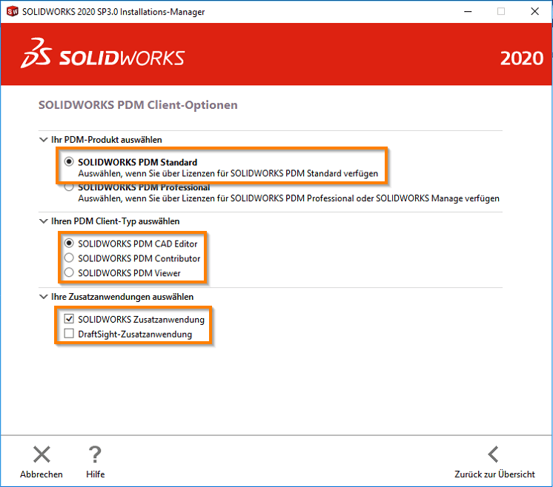This screenshot has height=487, width=553.
Task: Uncheck SOLIDWORKS Zusatzanwendung checkbox
Action: (x=69, y=319)
